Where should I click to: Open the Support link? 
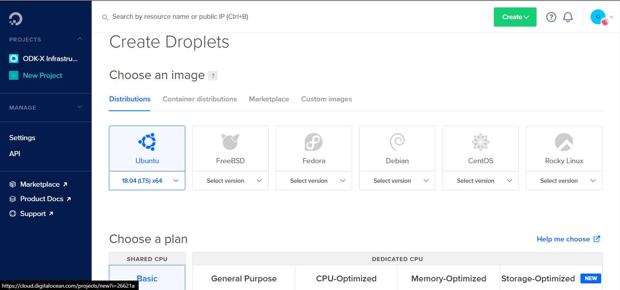coord(33,214)
